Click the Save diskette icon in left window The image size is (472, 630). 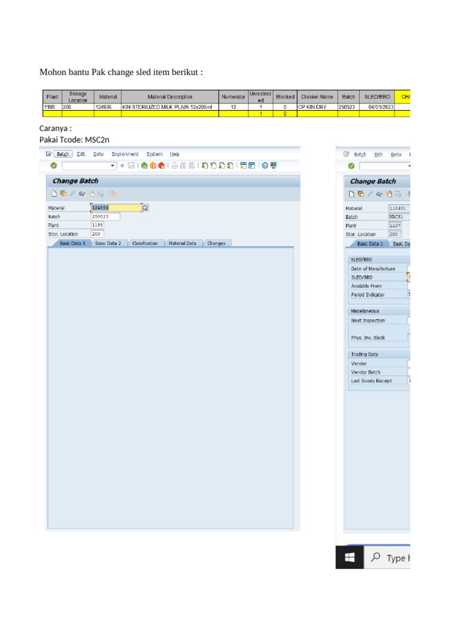point(131,165)
